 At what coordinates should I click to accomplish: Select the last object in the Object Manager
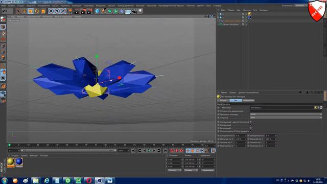[x=230, y=24]
